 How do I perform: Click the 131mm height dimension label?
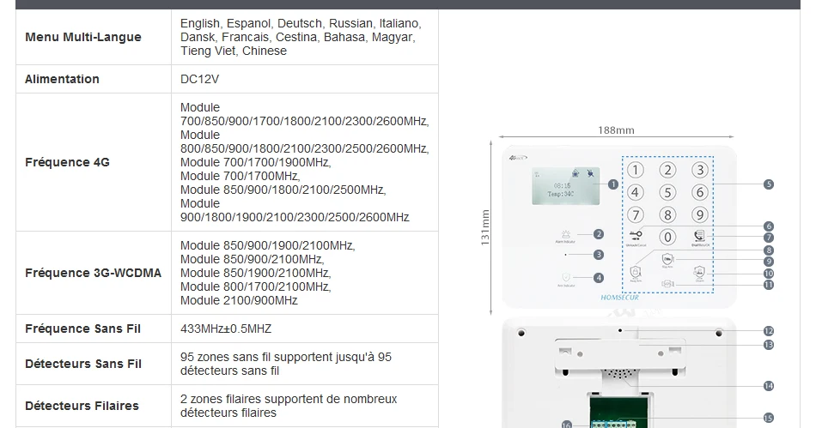(485, 227)
